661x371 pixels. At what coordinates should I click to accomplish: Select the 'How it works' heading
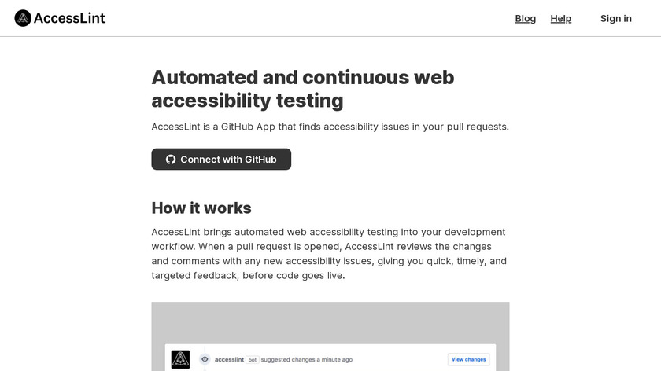click(201, 208)
